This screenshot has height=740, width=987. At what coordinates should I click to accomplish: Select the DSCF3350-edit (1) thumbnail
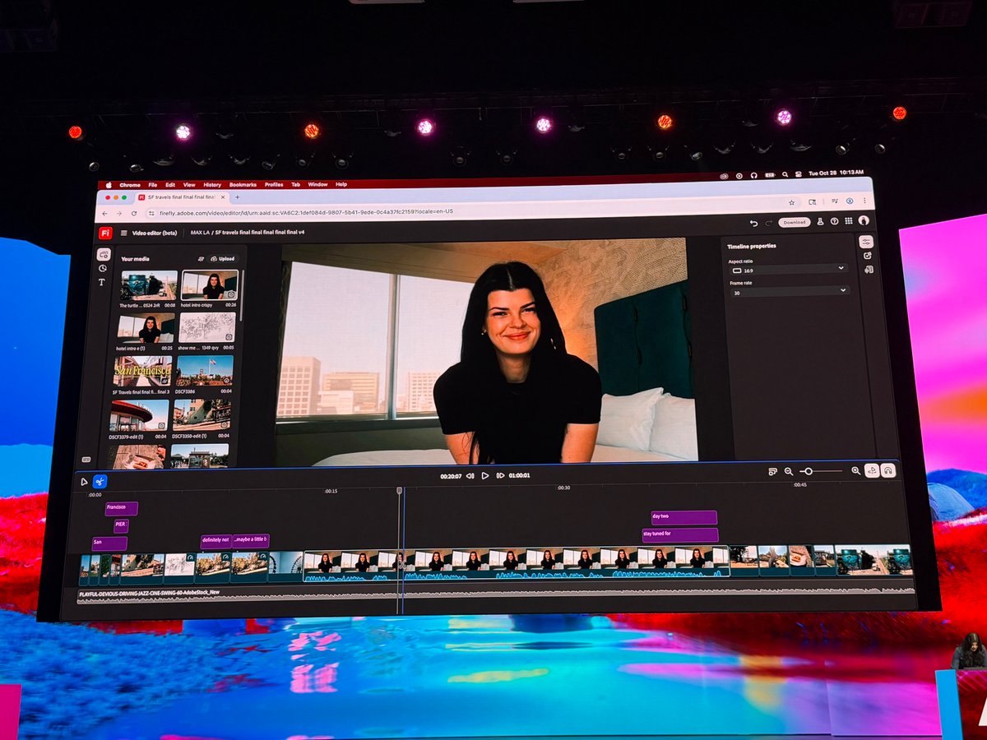(x=202, y=414)
